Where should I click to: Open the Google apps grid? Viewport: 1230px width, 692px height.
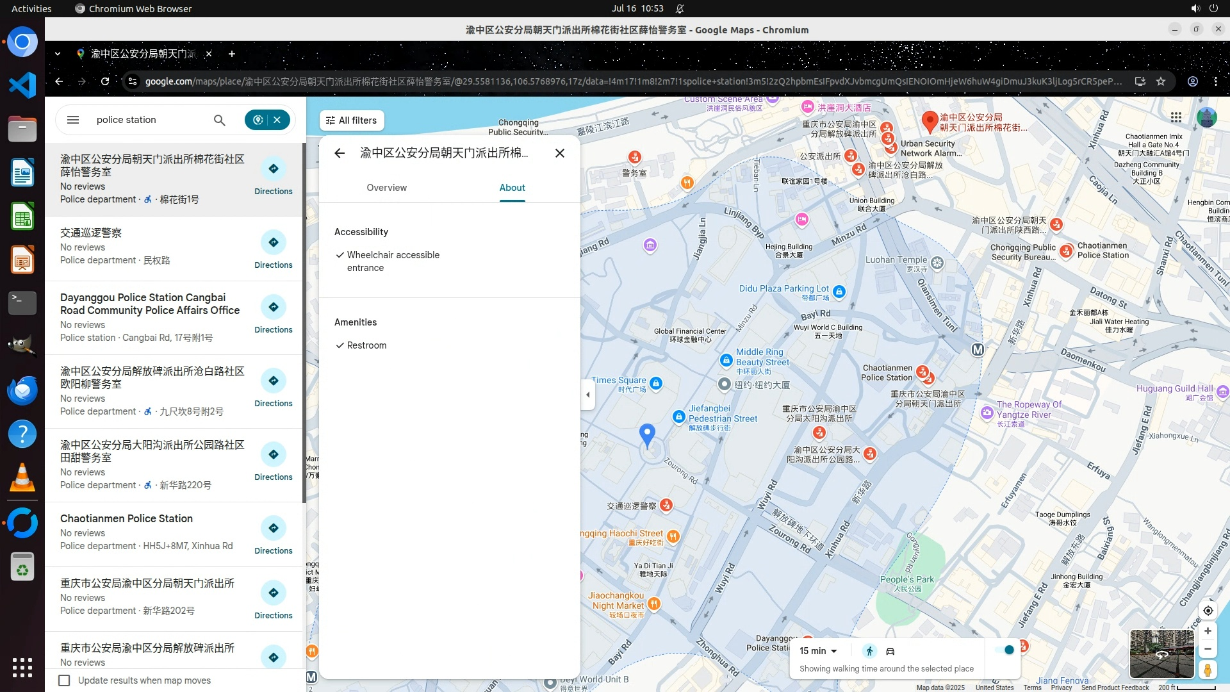click(x=1176, y=117)
